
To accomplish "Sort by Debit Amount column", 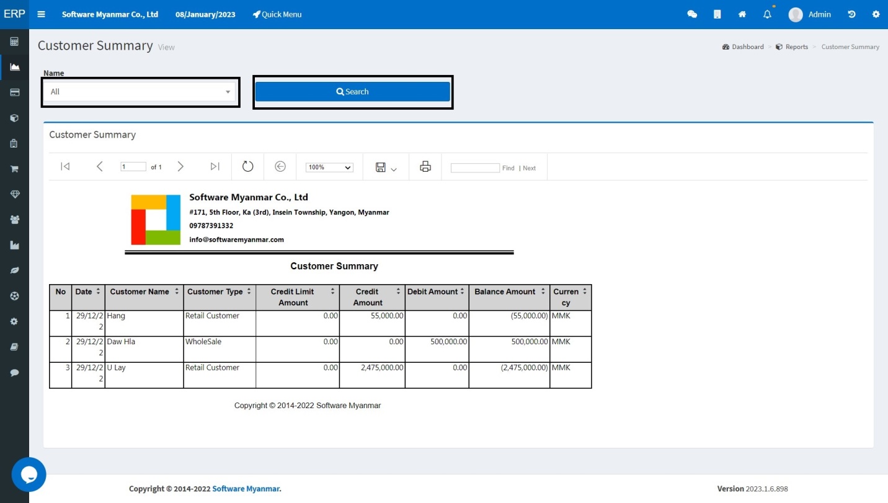I will pyautogui.click(x=463, y=292).
